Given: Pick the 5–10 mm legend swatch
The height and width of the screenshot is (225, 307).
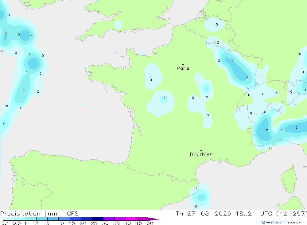Looking at the screenshot, I should pos(53,219).
